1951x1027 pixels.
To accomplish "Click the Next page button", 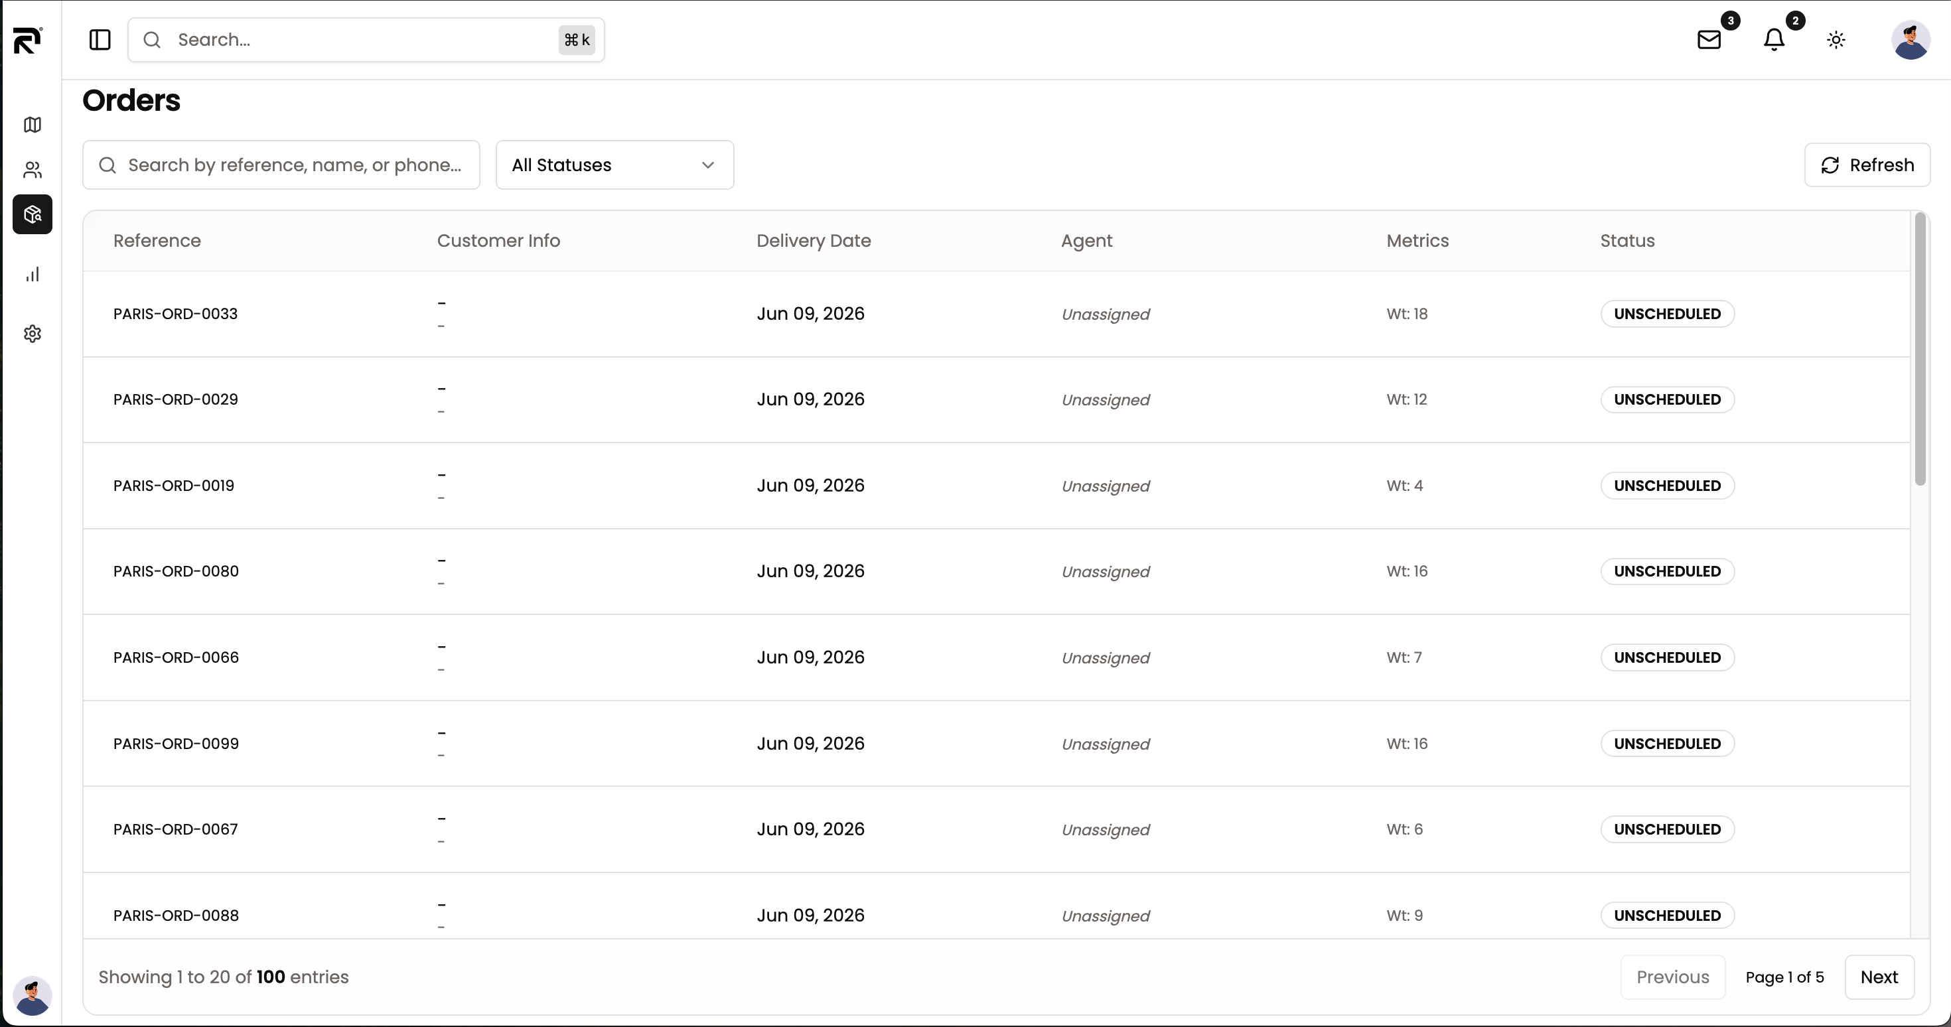I will [x=1879, y=977].
